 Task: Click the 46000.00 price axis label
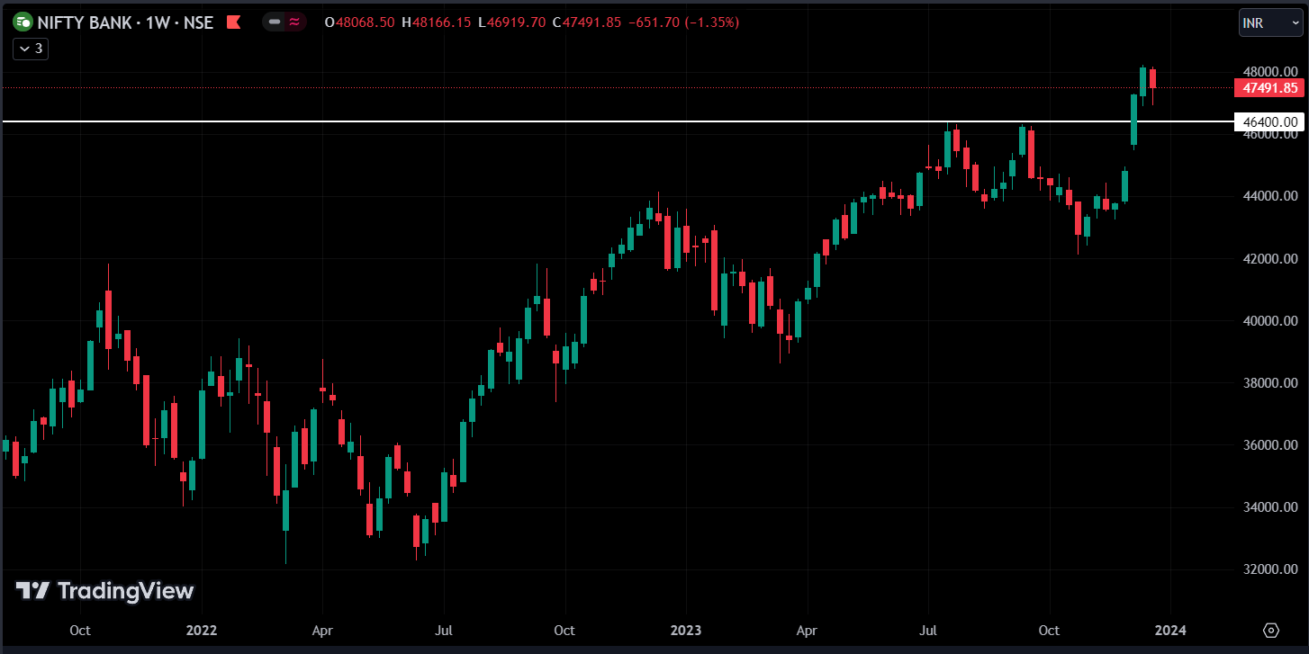[x=1270, y=134]
